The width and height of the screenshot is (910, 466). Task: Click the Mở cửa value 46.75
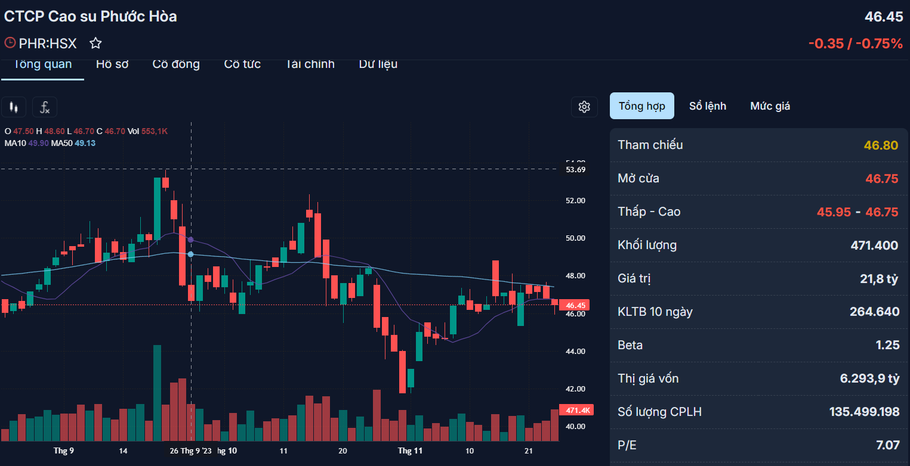(882, 179)
